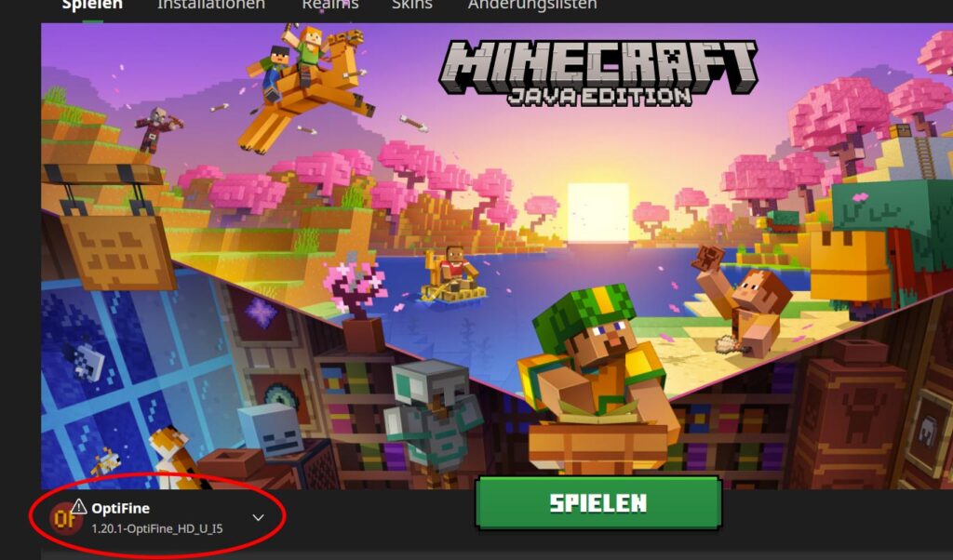This screenshot has height=560, width=953.
Task: Click the skeleton skull block in the banner
Action: point(271,431)
